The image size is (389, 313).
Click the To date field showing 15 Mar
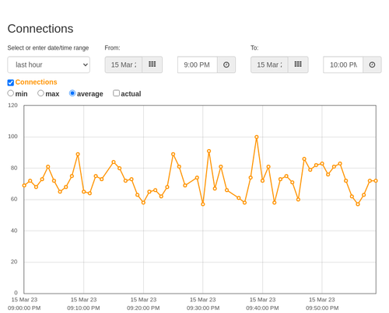click(x=269, y=64)
